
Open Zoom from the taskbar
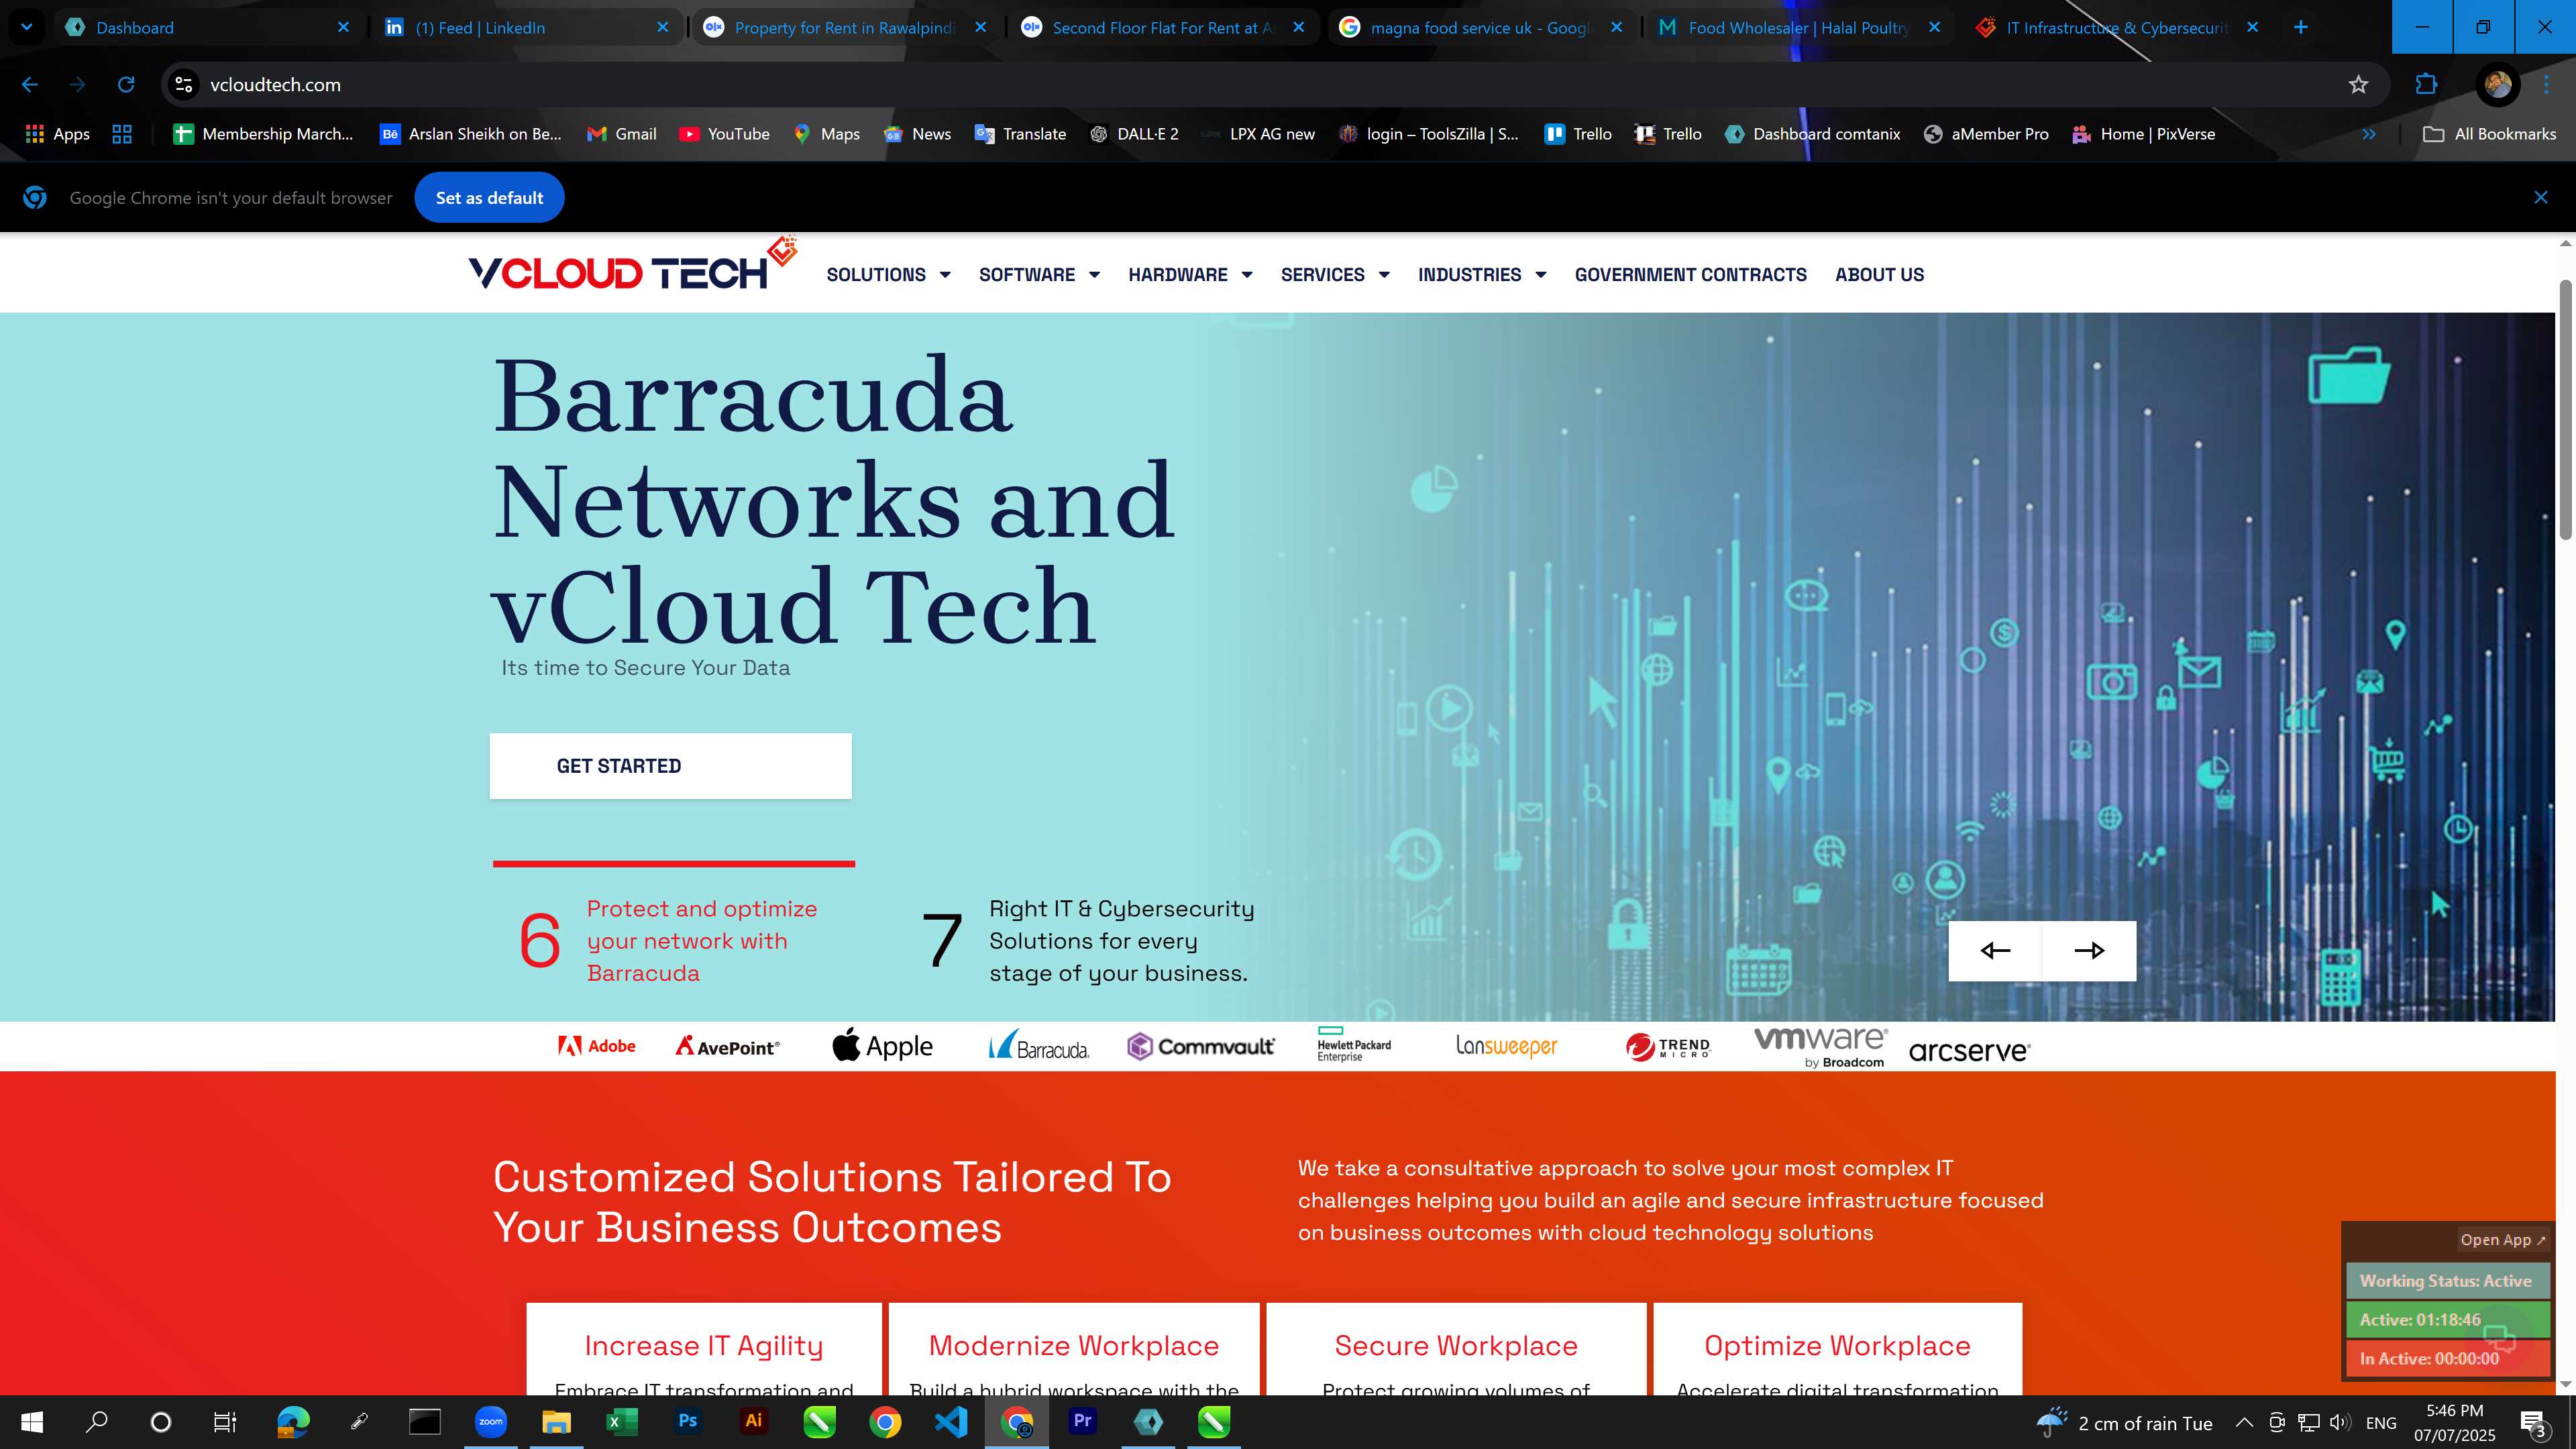pos(491,1422)
